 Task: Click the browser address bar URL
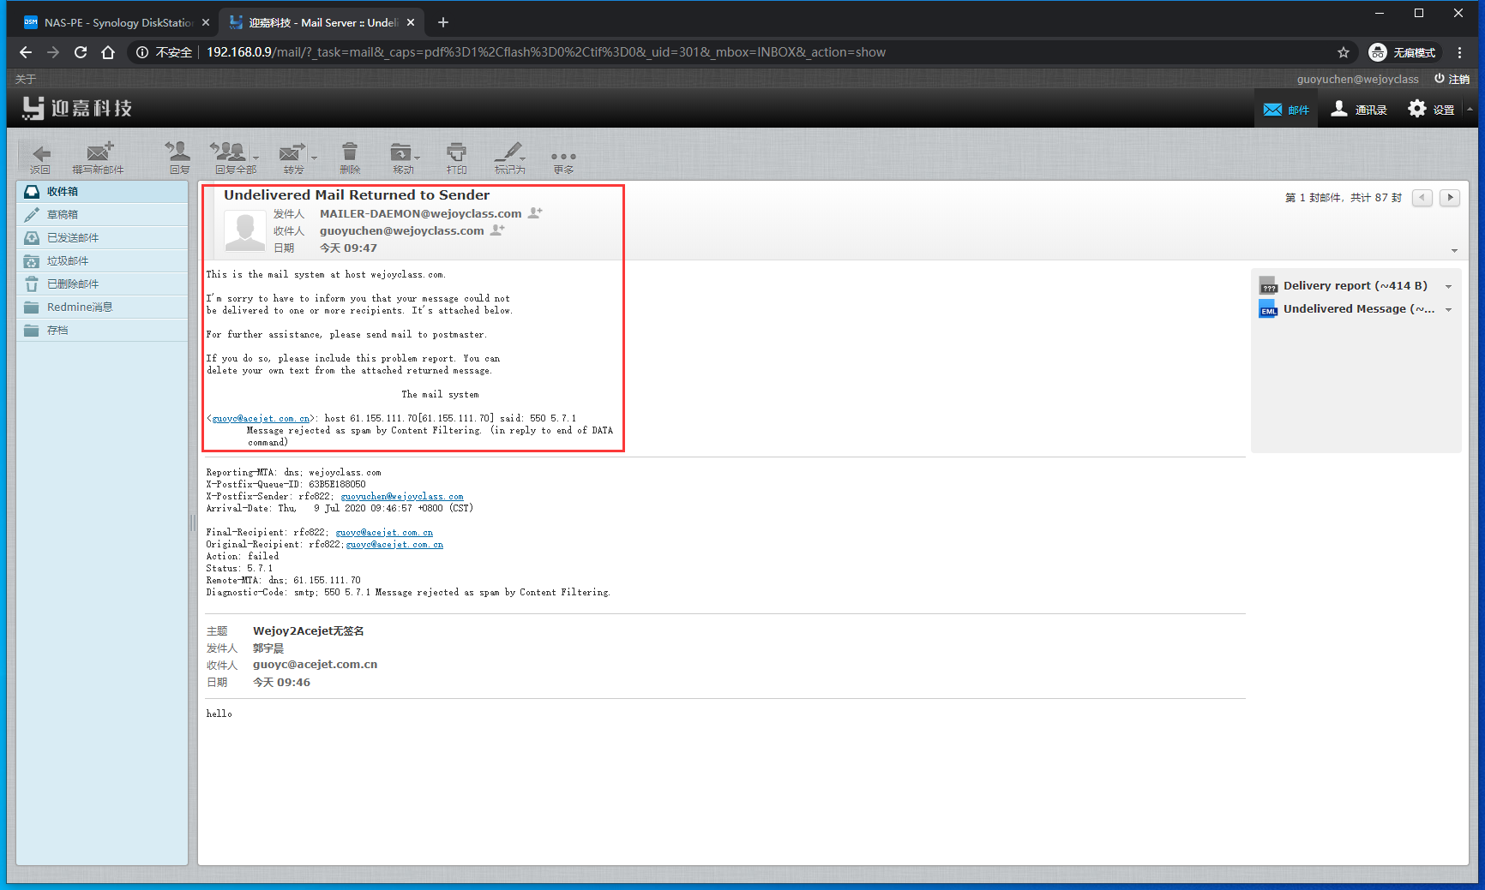[x=545, y=52]
